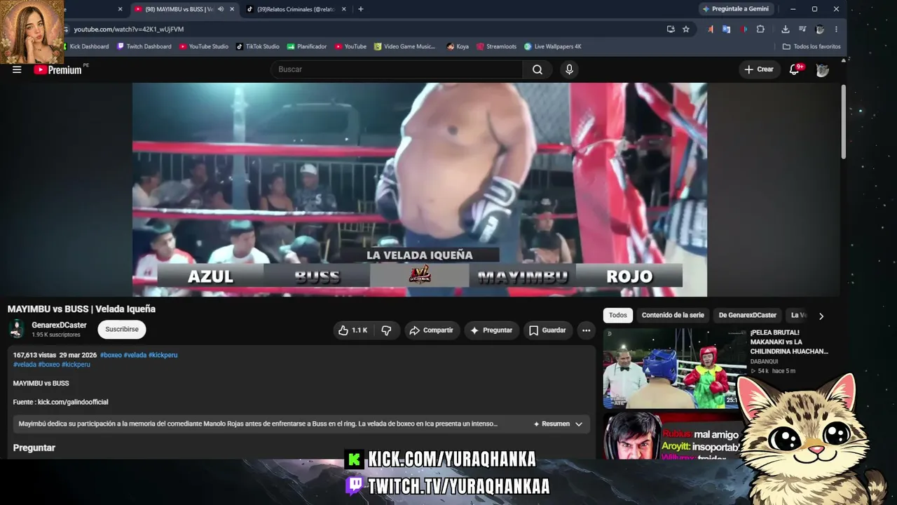This screenshot has width=897, height=505.
Task: Open YouTube Studio bookmark
Action: point(204,46)
